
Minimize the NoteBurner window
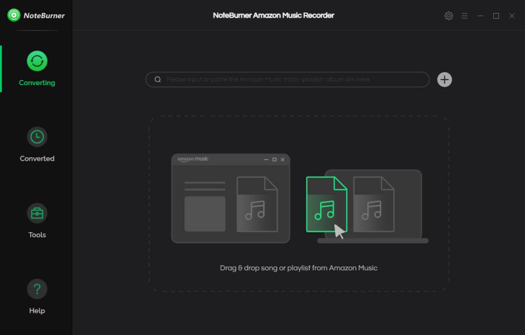click(x=481, y=16)
